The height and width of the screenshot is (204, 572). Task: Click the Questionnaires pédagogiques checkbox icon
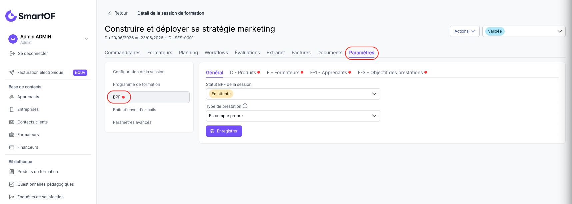[12, 184]
